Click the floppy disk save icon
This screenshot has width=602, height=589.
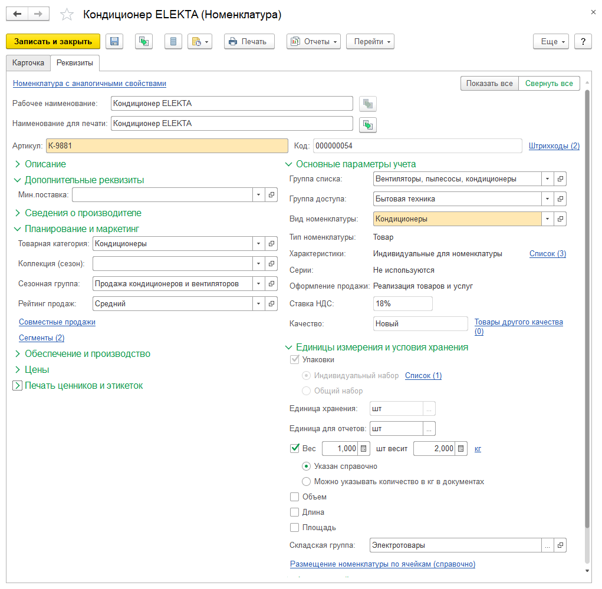pos(114,42)
